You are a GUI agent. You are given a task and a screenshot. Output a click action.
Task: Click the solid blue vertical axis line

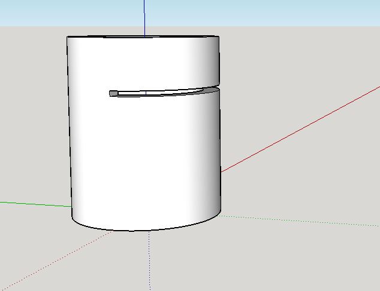144,19
